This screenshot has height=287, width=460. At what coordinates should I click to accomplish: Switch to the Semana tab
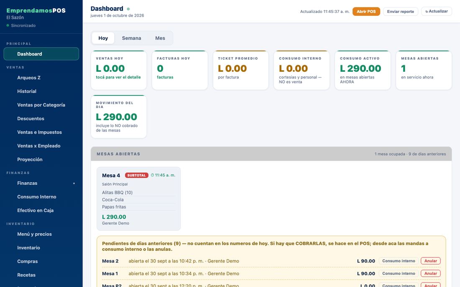[x=131, y=38]
